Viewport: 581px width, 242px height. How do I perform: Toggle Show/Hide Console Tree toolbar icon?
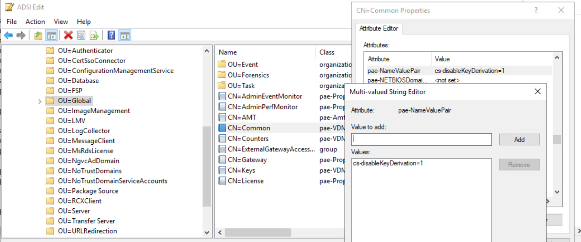pyautogui.click(x=51, y=36)
